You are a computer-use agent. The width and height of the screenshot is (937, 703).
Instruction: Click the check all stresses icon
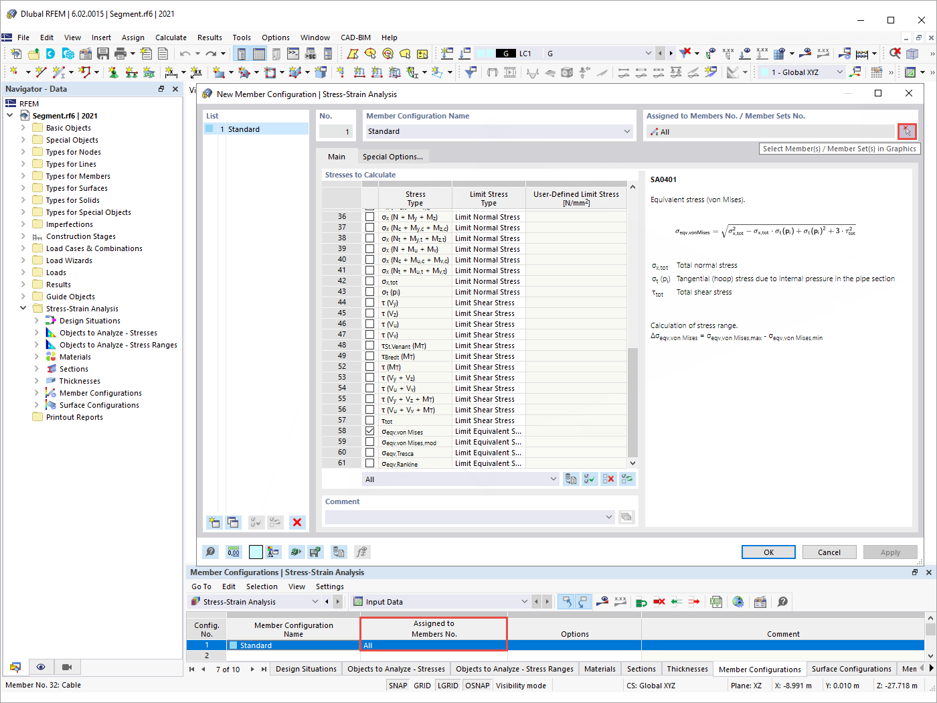(590, 479)
